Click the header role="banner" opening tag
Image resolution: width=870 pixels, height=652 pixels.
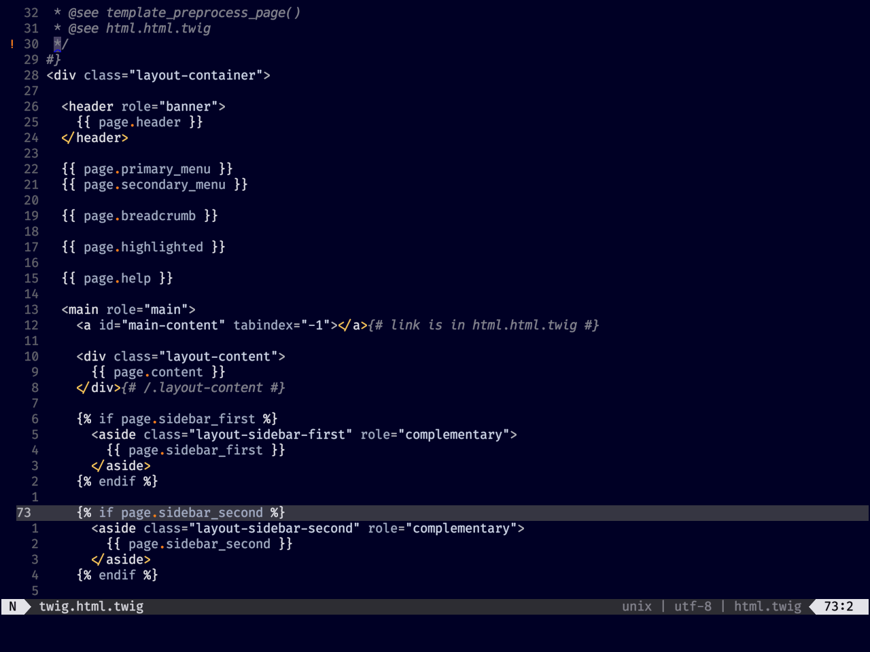pos(143,107)
